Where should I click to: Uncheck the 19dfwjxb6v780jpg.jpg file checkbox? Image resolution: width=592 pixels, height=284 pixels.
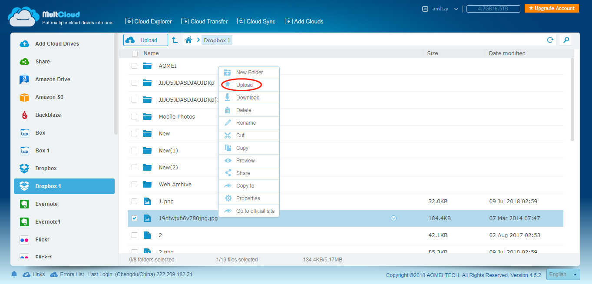[x=135, y=218]
